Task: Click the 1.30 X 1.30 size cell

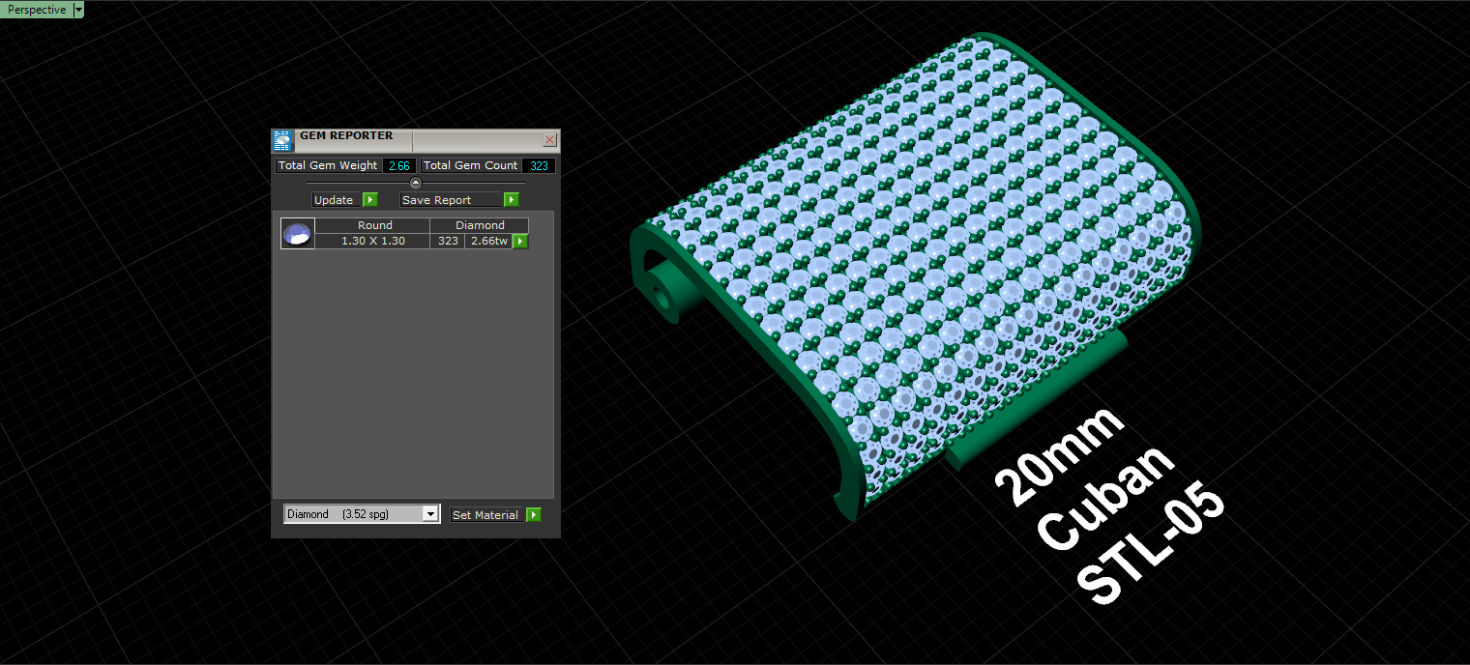Action: [372, 241]
